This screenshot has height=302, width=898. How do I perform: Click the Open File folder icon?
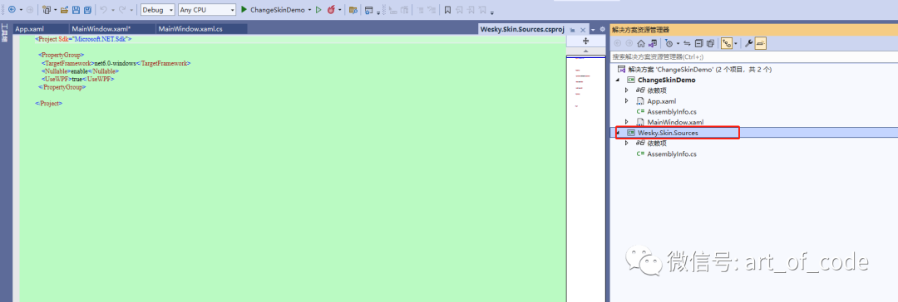tap(64, 10)
